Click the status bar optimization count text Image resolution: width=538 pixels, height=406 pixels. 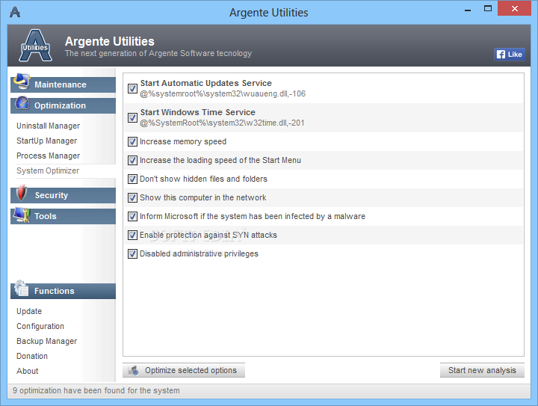tap(96, 390)
